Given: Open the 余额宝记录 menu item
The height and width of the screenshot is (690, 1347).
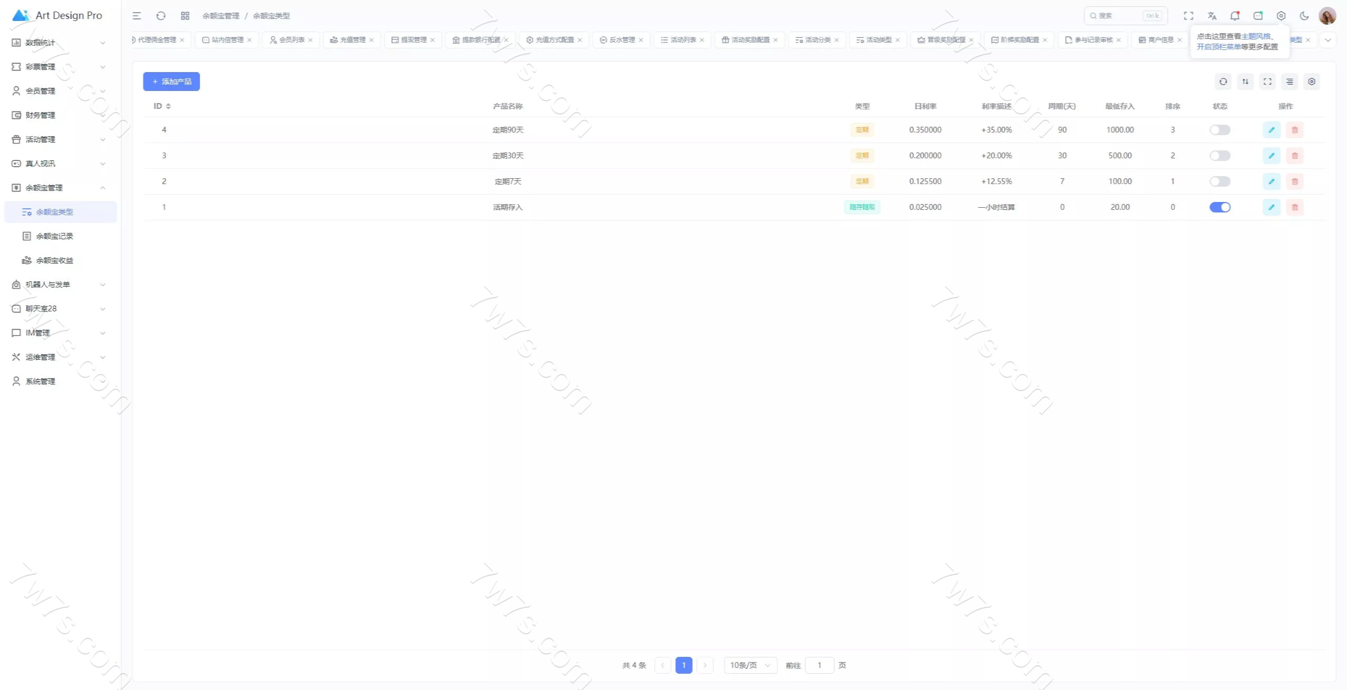Looking at the screenshot, I should (x=55, y=236).
